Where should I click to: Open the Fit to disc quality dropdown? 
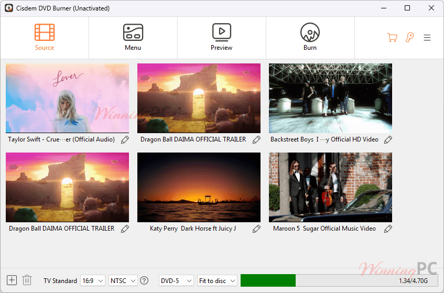coord(217,280)
